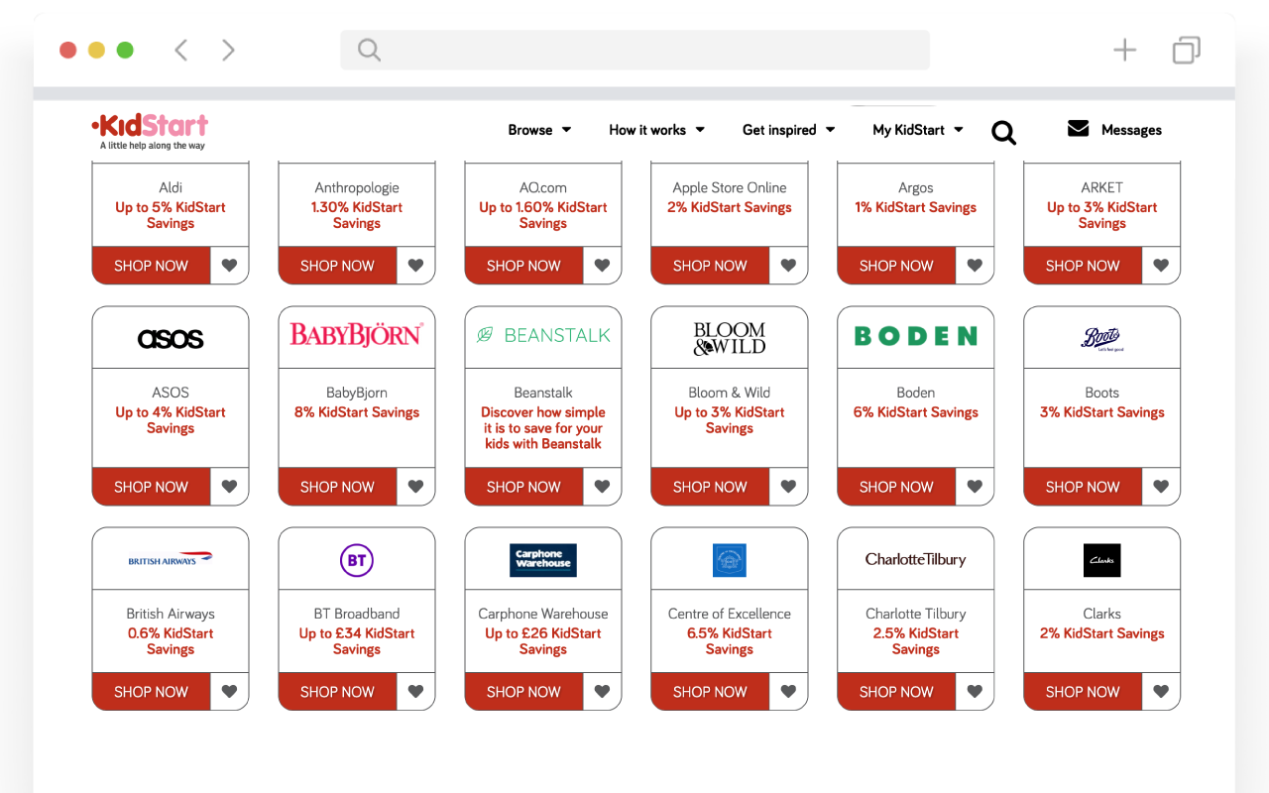Screen dimensions: 1269x793
Task: Click Shop Now for ASOS
Action: pyautogui.click(x=151, y=487)
